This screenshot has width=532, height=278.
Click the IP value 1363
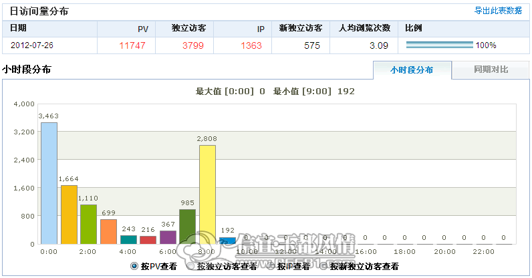(251, 45)
